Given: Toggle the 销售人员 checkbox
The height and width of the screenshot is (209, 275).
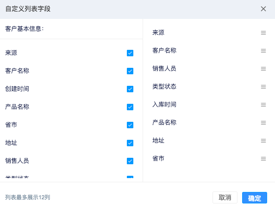Looking at the screenshot, I should tap(130, 161).
